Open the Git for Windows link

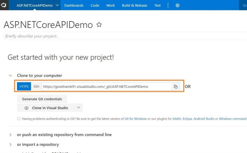[x=138, y=119]
